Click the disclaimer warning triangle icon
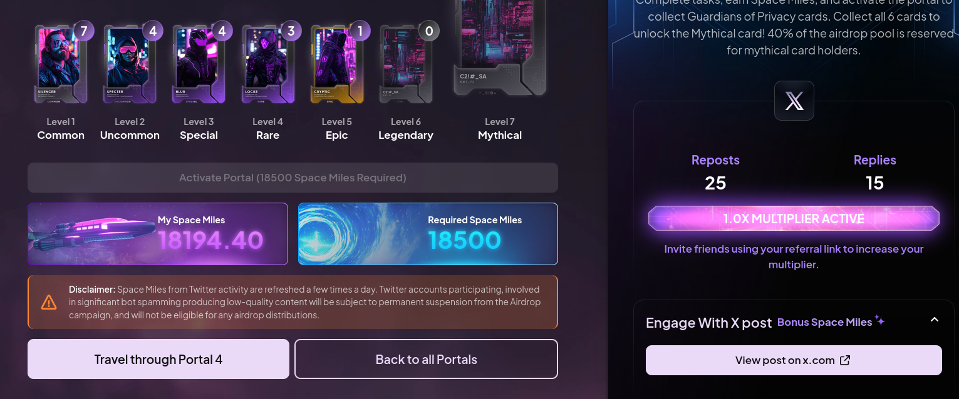This screenshot has width=959, height=399. 49,303
